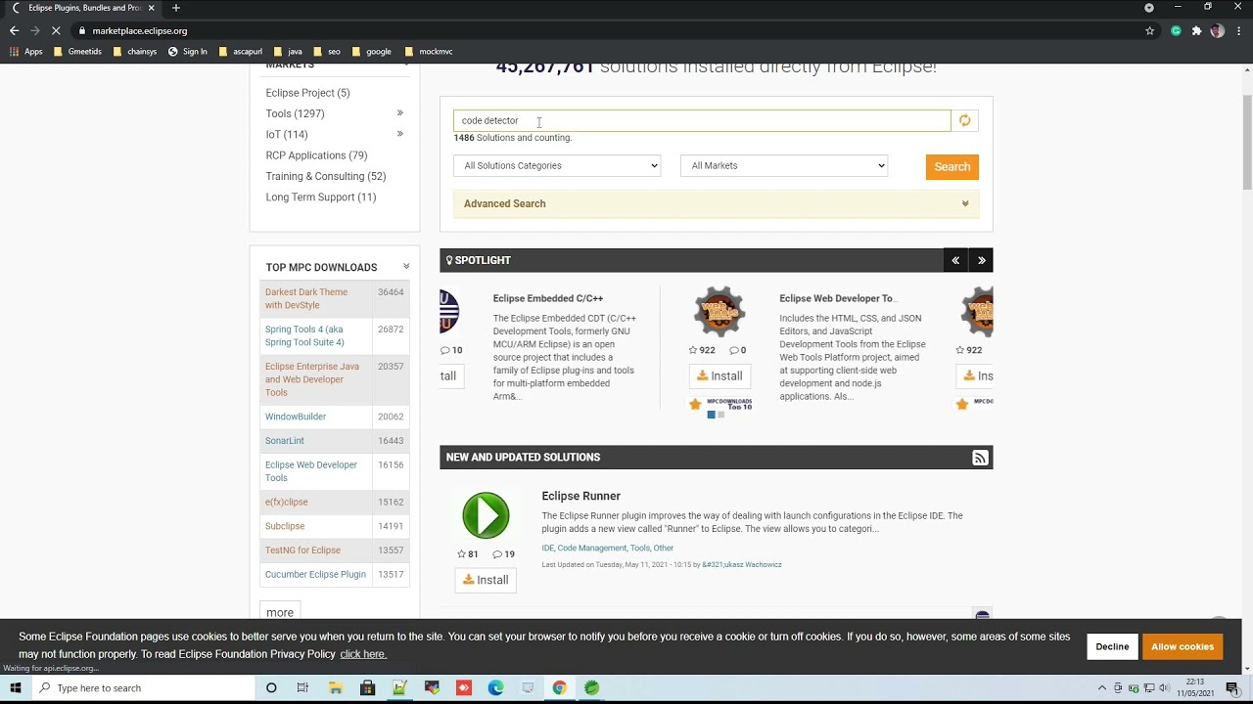This screenshot has height=704, width=1253.
Task: Show previous spotlight items
Action: [x=955, y=260]
